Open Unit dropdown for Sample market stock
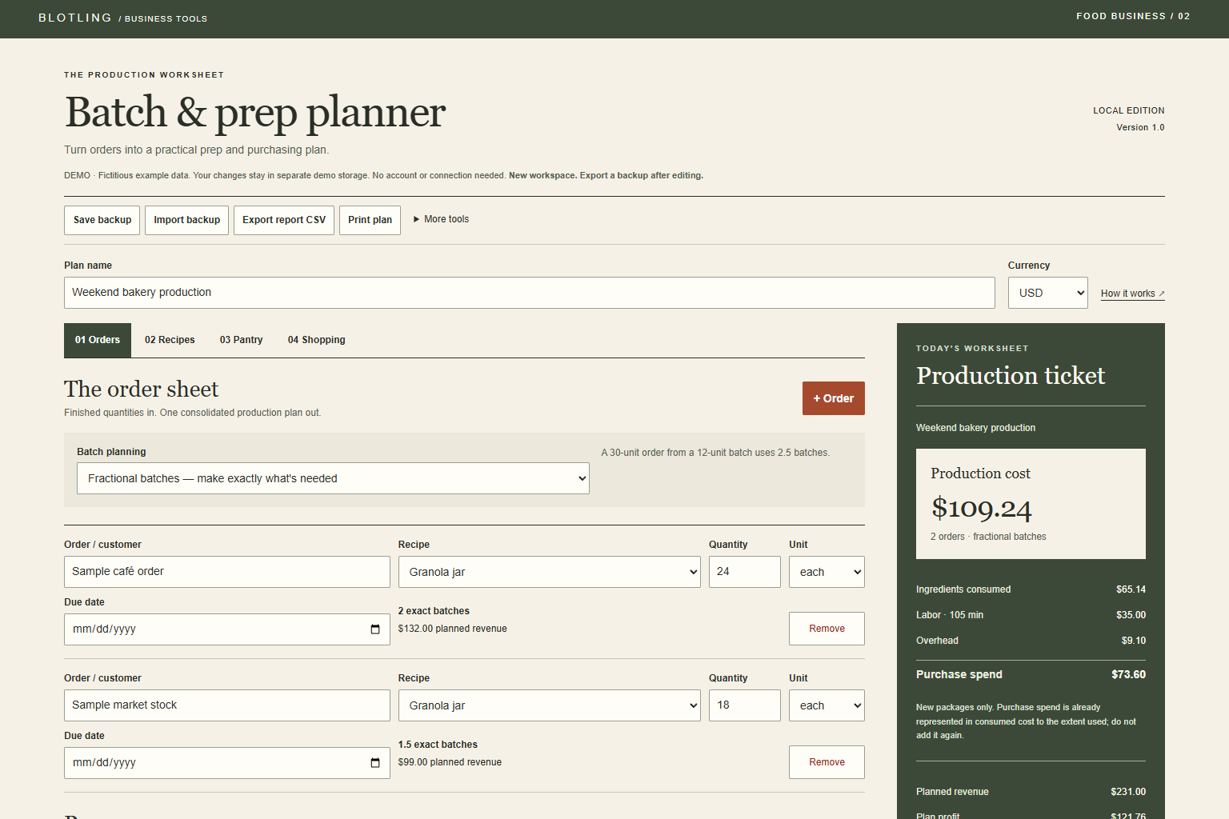The height and width of the screenshot is (819, 1229). (x=827, y=705)
